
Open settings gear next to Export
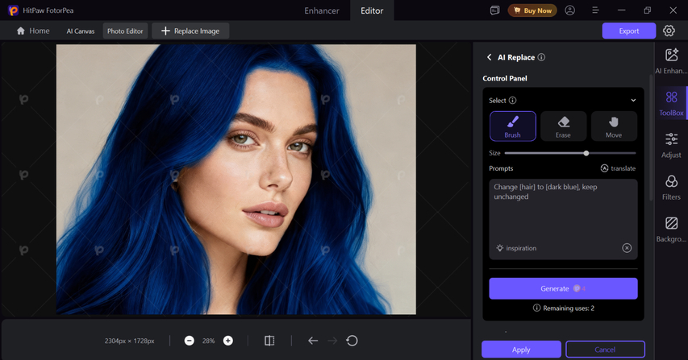click(x=669, y=31)
